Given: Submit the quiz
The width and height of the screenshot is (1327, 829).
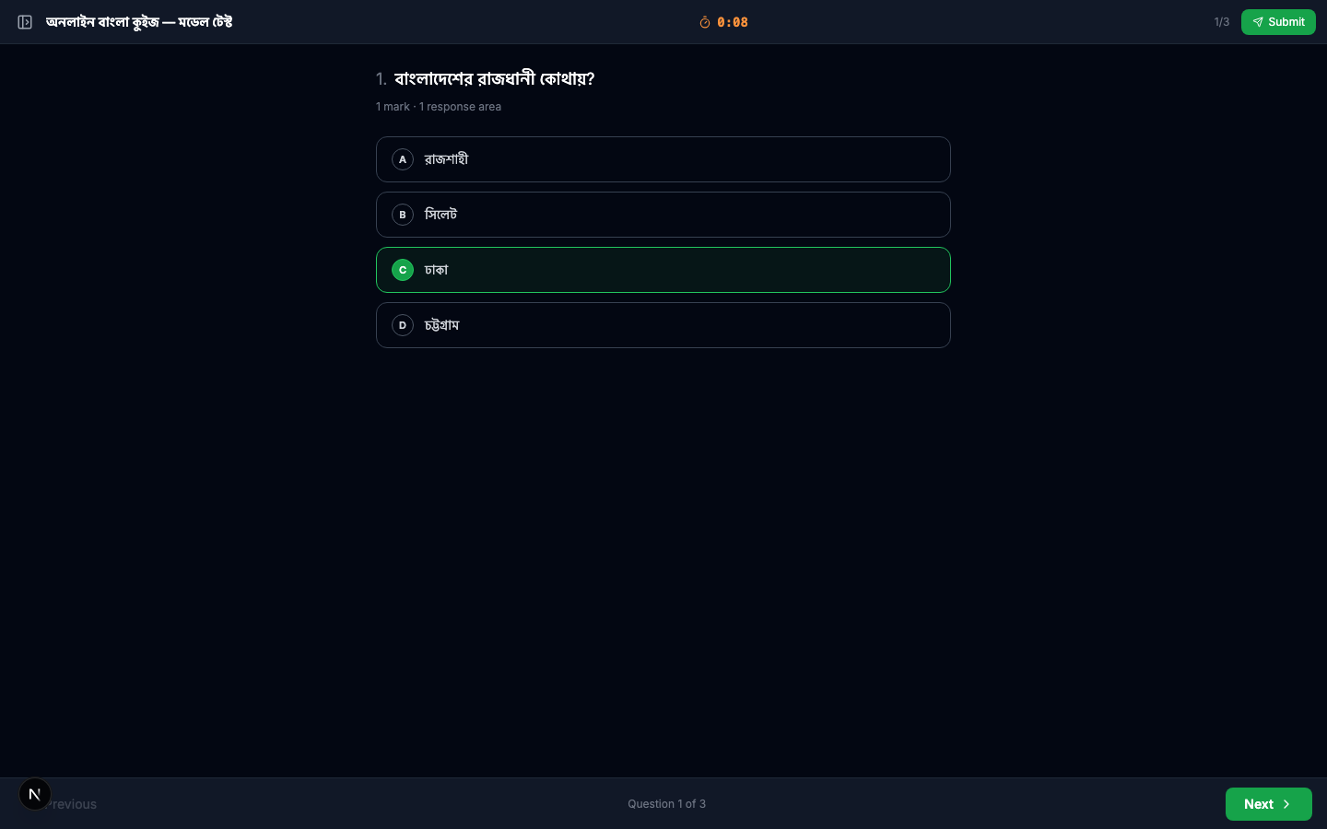Looking at the screenshot, I should pyautogui.click(x=1278, y=22).
